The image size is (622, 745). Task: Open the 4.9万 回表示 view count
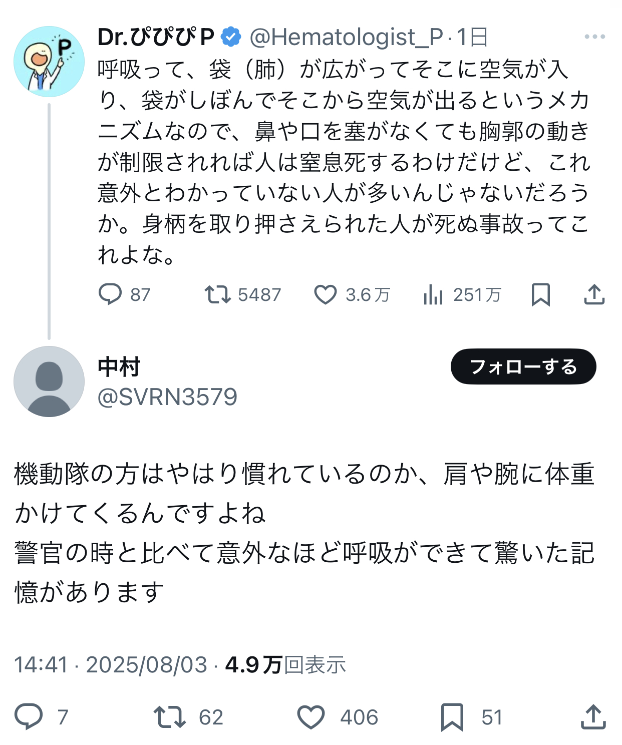pyautogui.click(x=285, y=665)
